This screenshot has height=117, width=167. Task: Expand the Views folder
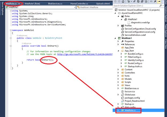coord(118,85)
